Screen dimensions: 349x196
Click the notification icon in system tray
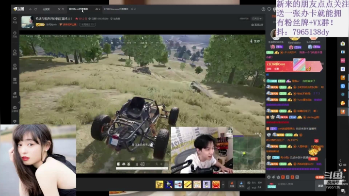pos(344,191)
